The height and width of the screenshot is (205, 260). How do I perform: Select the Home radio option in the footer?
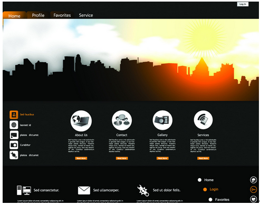tap(199, 180)
